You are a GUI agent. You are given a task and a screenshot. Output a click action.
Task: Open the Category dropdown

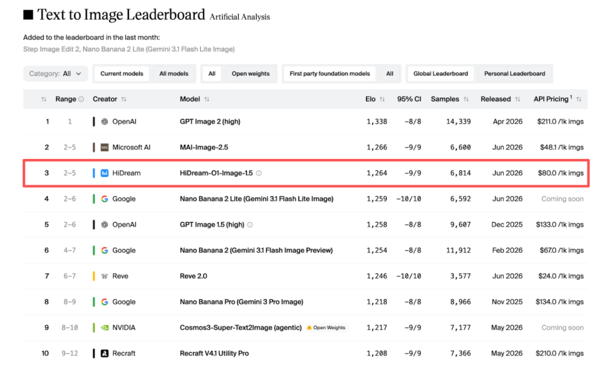point(56,73)
